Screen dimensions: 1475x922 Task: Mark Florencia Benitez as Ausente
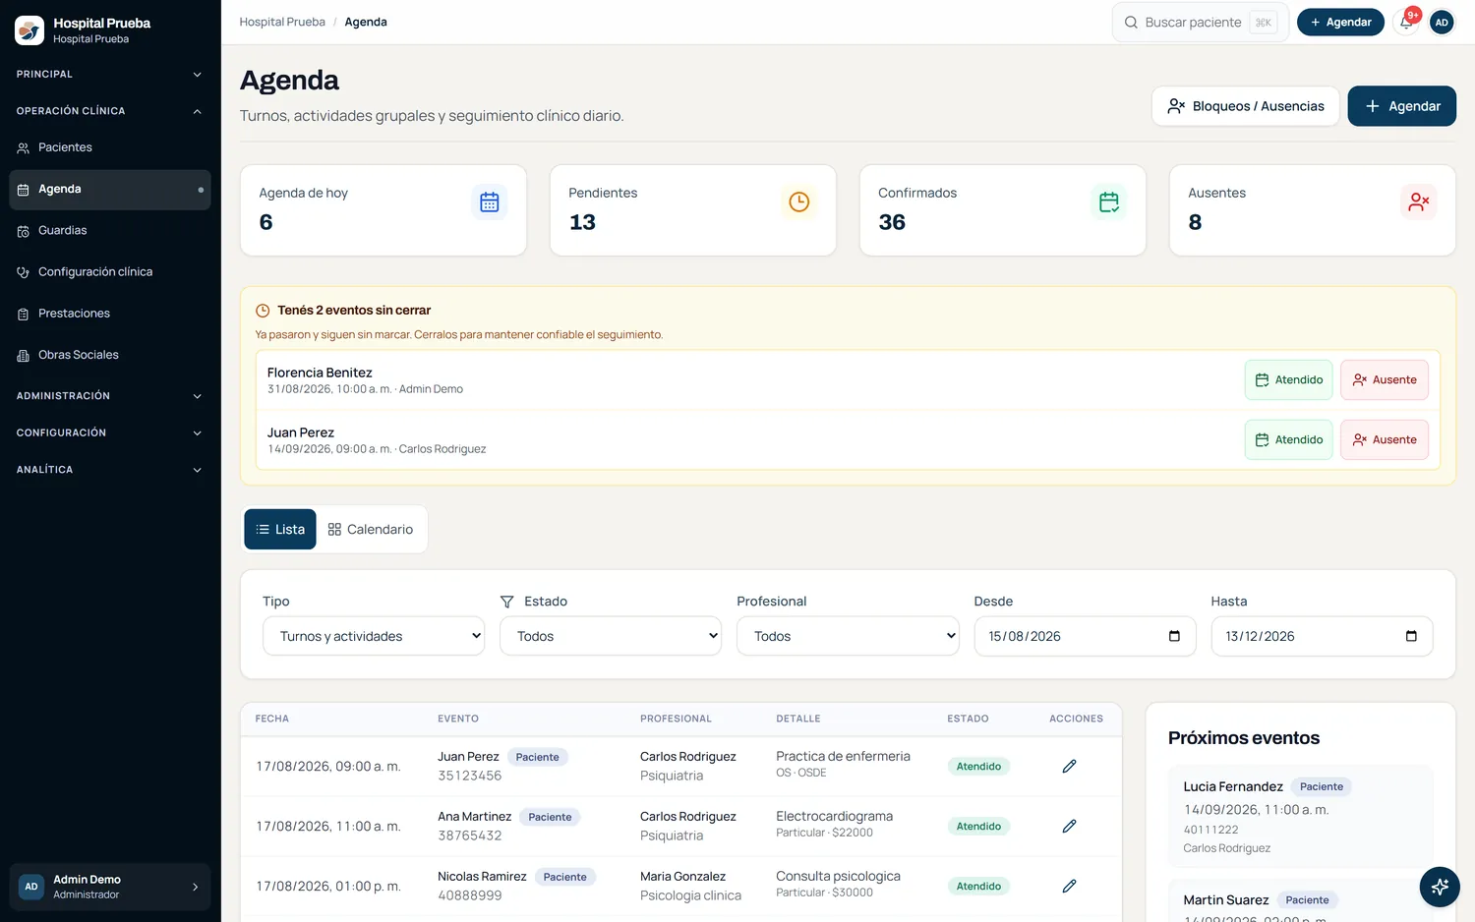point(1385,379)
